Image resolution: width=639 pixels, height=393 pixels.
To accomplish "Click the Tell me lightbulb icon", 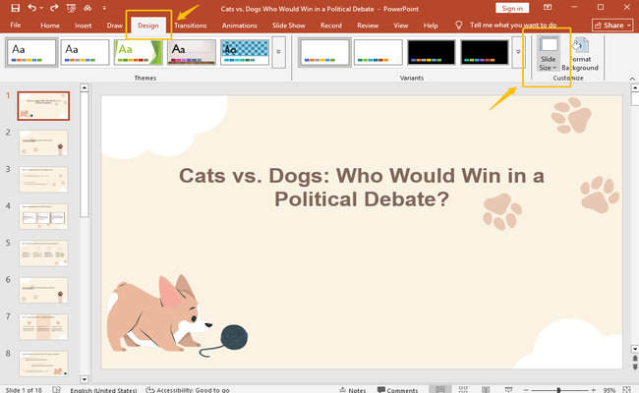I will [x=458, y=26].
